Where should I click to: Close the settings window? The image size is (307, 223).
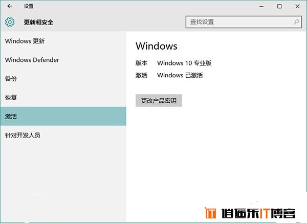pyautogui.click(x=297, y=6)
